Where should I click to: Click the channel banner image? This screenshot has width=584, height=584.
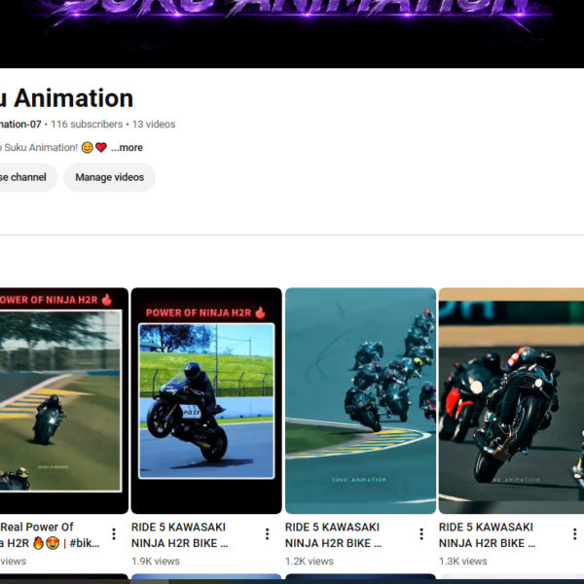(292, 33)
